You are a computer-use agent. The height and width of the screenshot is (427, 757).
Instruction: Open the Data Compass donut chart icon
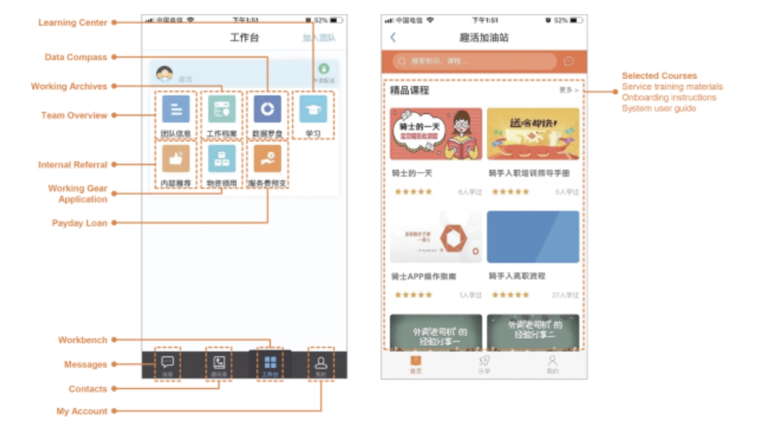(268, 109)
